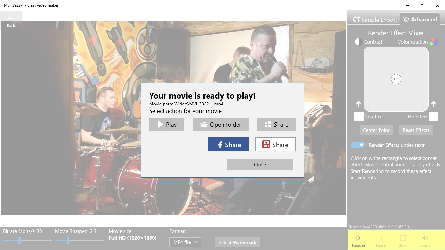Adjust the Bitrate Mbits/s slider
445x250 pixels.
(x=27, y=241)
